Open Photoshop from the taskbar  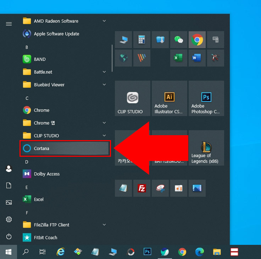point(147,252)
